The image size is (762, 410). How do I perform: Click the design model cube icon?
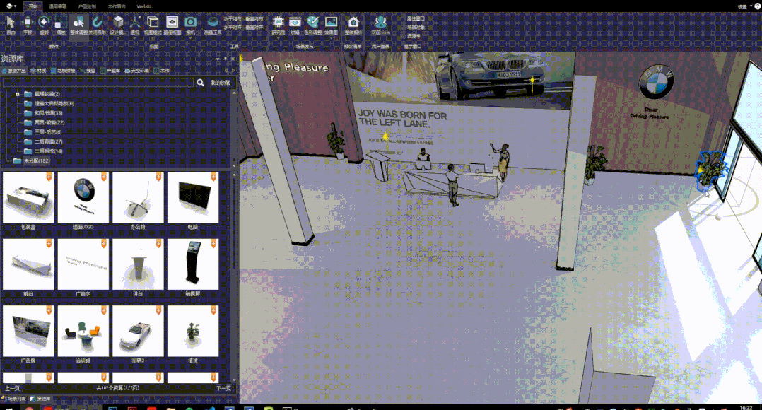[x=117, y=22]
